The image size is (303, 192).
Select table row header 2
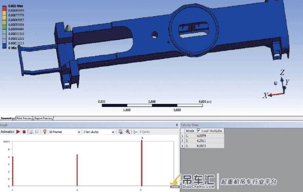[182, 141]
